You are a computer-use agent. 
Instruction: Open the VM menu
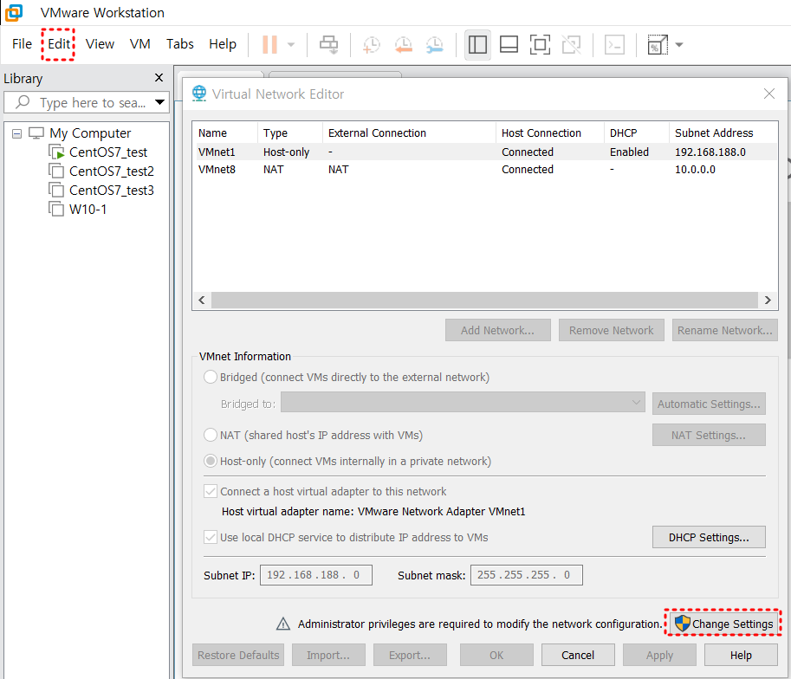click(x=139, y=44)
